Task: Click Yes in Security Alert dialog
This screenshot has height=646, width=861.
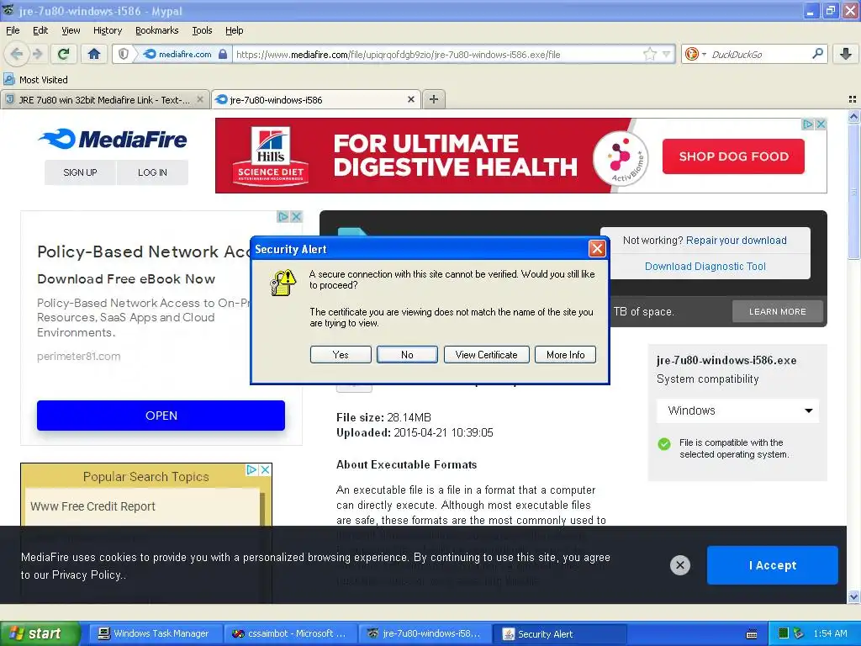Action: [x=341, y=355]
